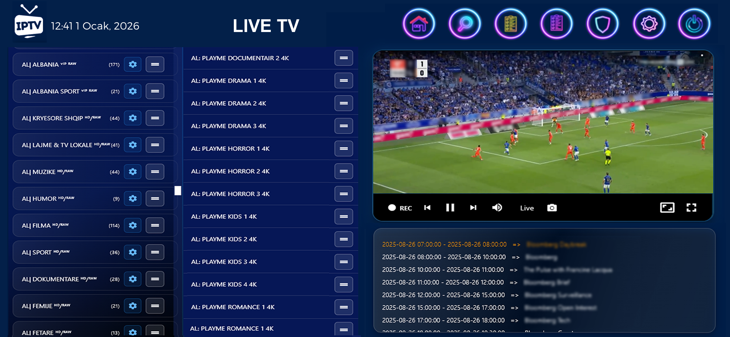Collapse the AL| ALBANIA SPORT category
This screenshot has width=730, height=337.
point(155,91)
